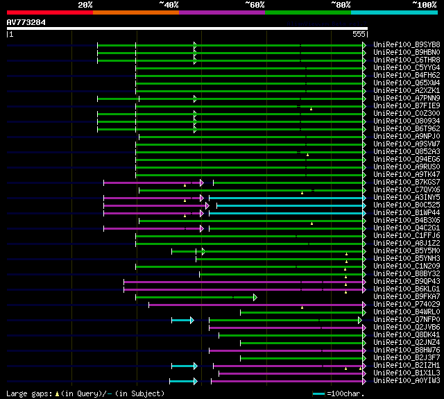Select UniRef100_A8J1Z2 label
Screen dimensions: 444x399
407,244
